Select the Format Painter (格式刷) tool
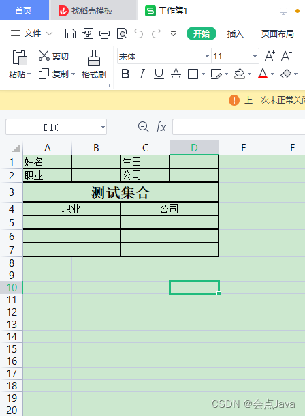This screenshot has height=416, width=305. [94, 65]
